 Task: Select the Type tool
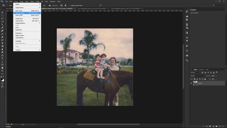pos(2,58)
